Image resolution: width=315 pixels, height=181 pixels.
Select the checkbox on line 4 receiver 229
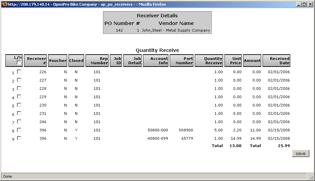(x=19, y=96)
